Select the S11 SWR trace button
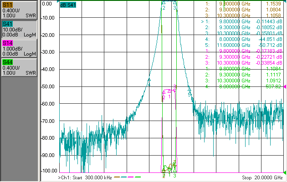This screenshot has width=287, height=182. (x=19, y=10)
